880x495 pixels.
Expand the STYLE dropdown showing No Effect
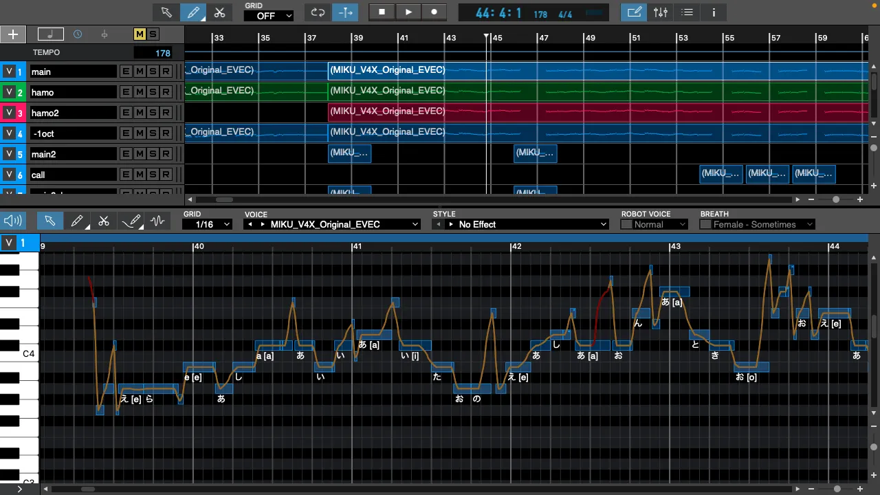[521, 224]
